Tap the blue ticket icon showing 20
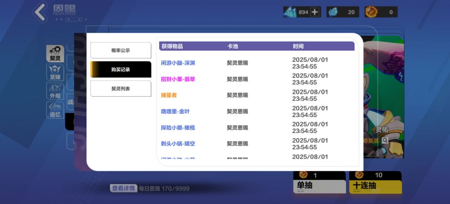The width and height of the screenshot is (450, 204). tap(333, 12)
